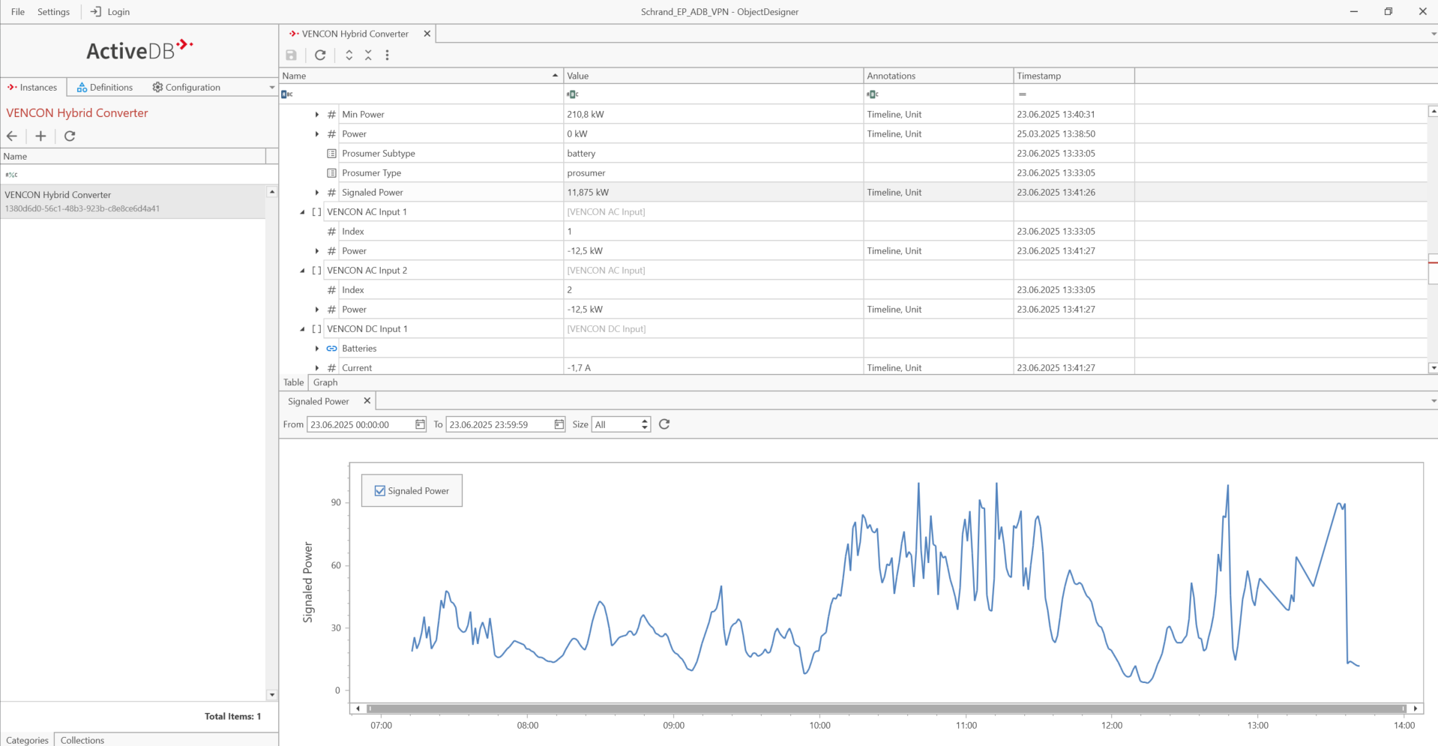Close the Signaled Power graph tab
This screenshot has height=746, width=1438.
(x=367, y=401)
